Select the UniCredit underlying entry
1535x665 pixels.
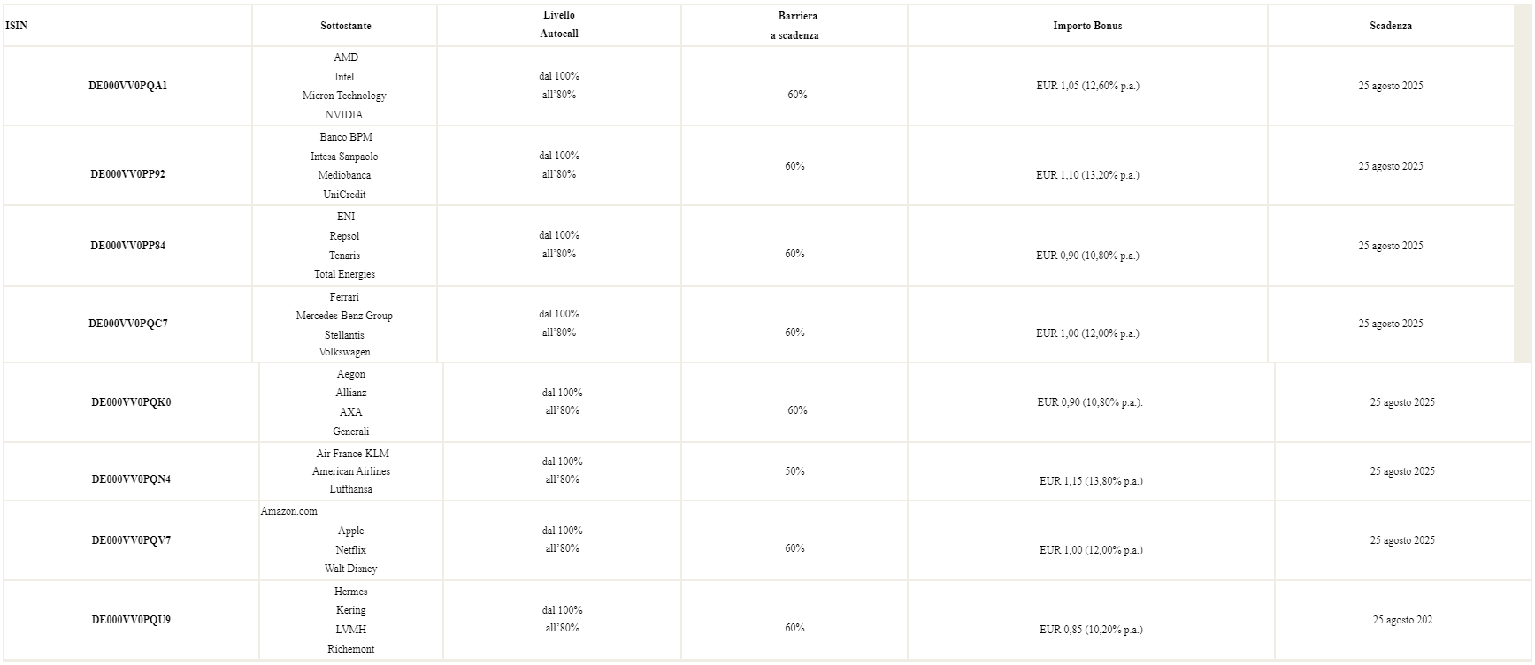(x=344, y=195)
